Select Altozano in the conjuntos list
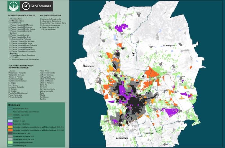 click(13, 70)
